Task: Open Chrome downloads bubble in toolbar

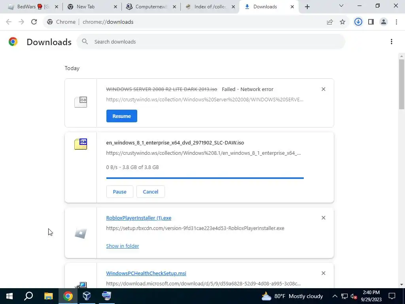Action: 358,22
